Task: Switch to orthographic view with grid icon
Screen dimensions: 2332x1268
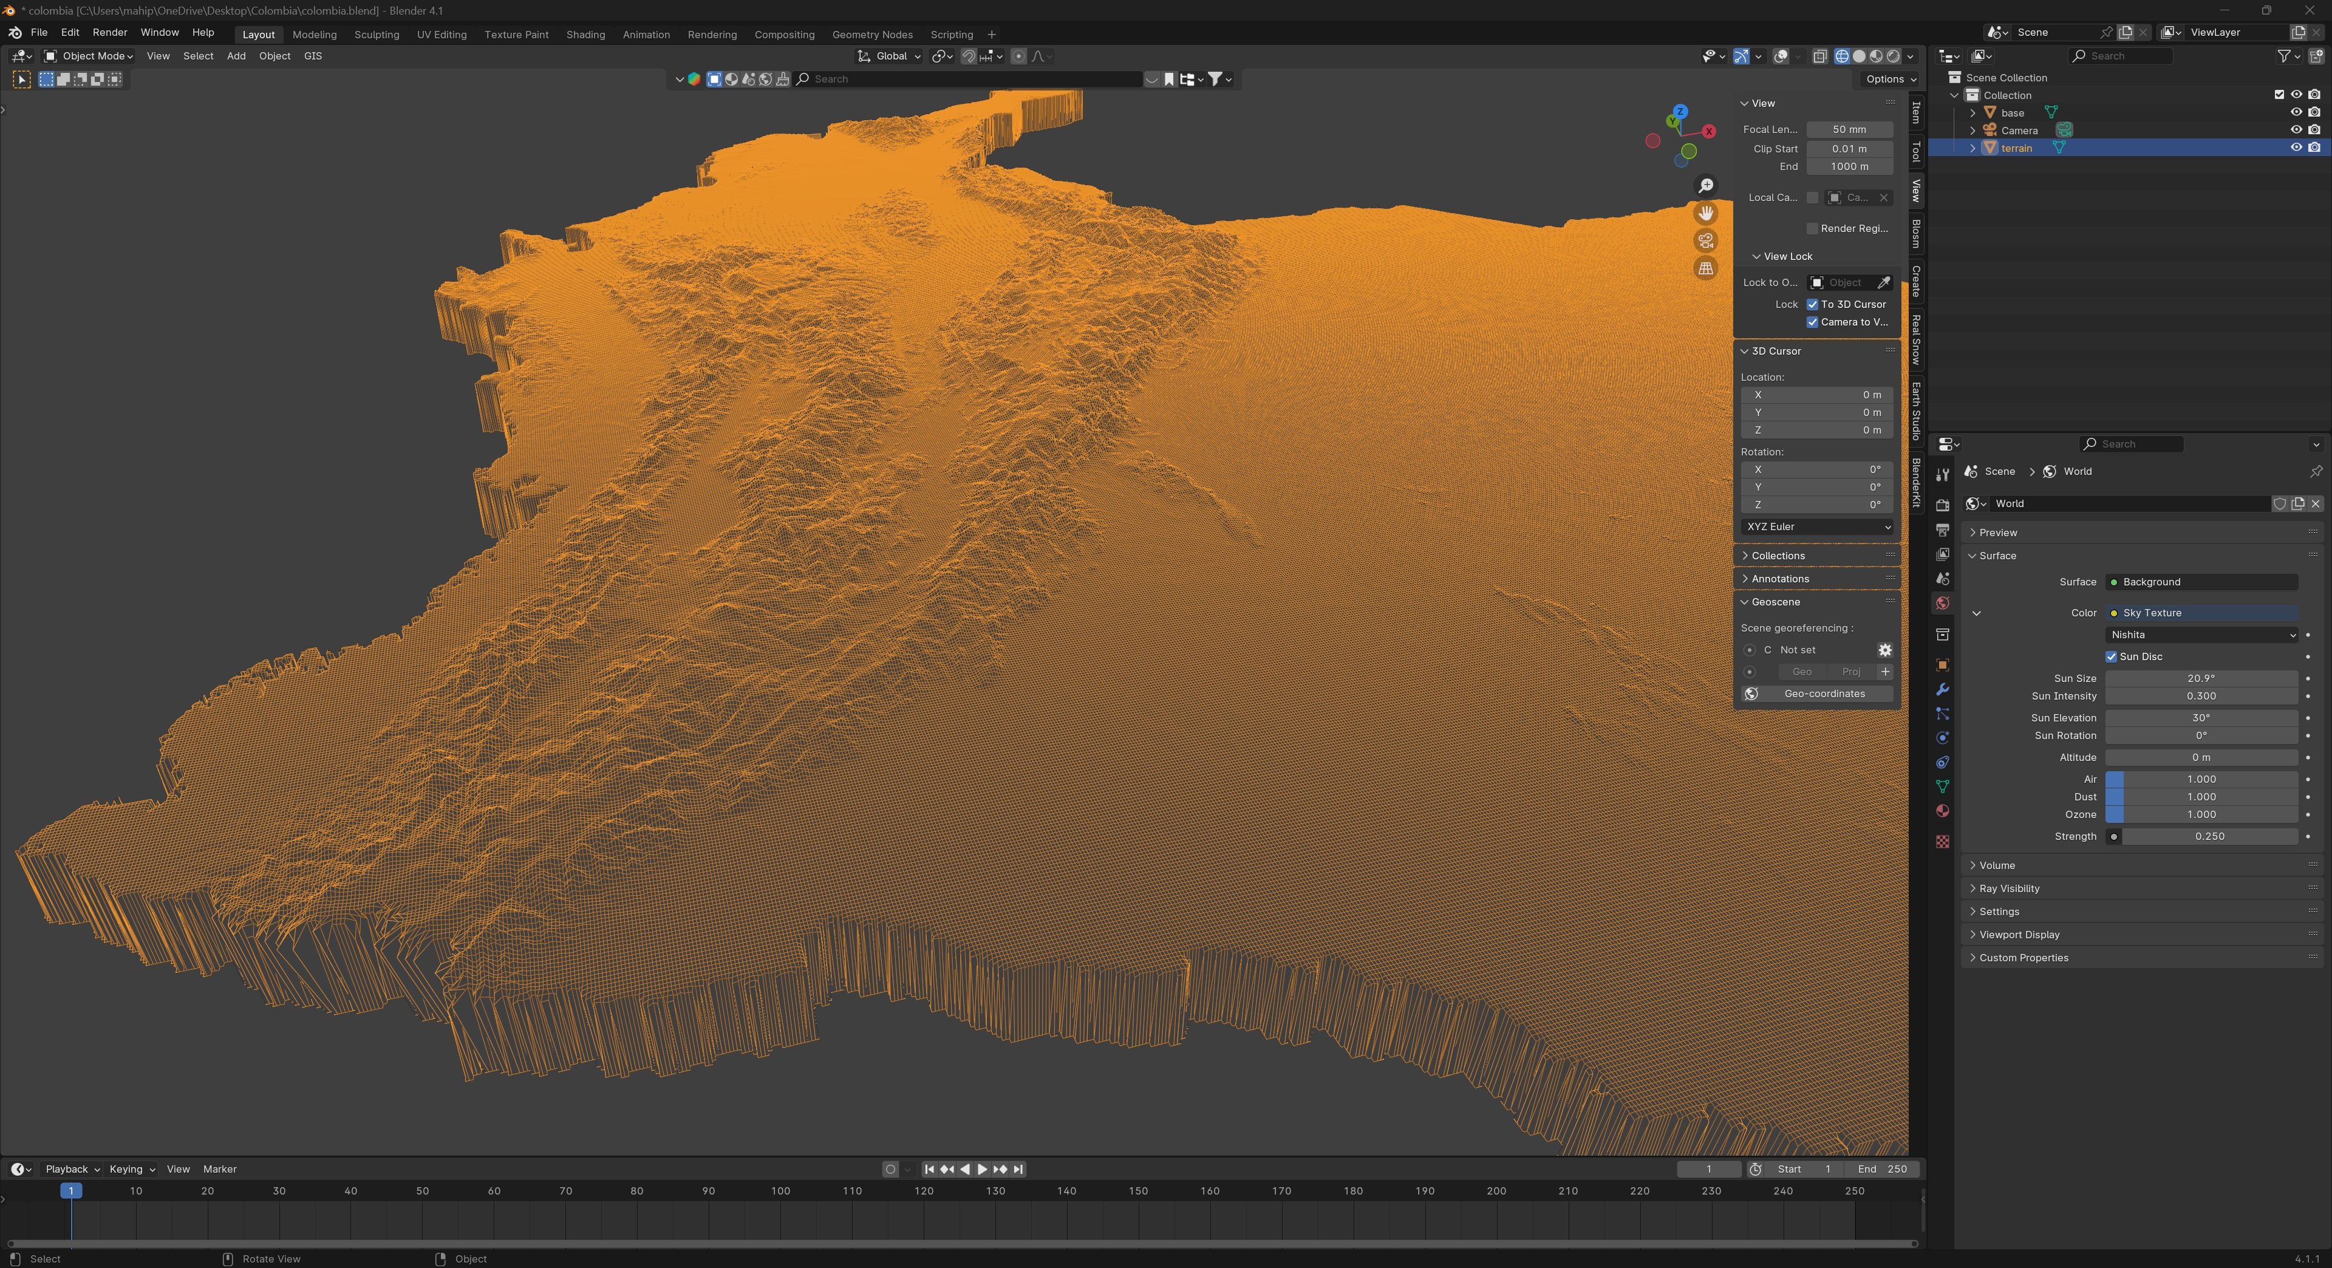Action: coord(1705,269)
